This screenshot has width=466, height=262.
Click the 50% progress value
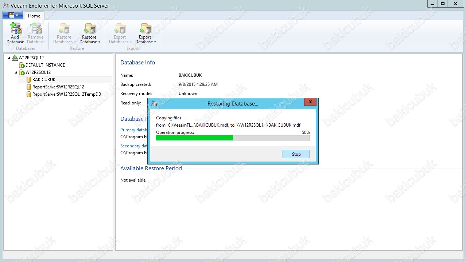point(306,132)
